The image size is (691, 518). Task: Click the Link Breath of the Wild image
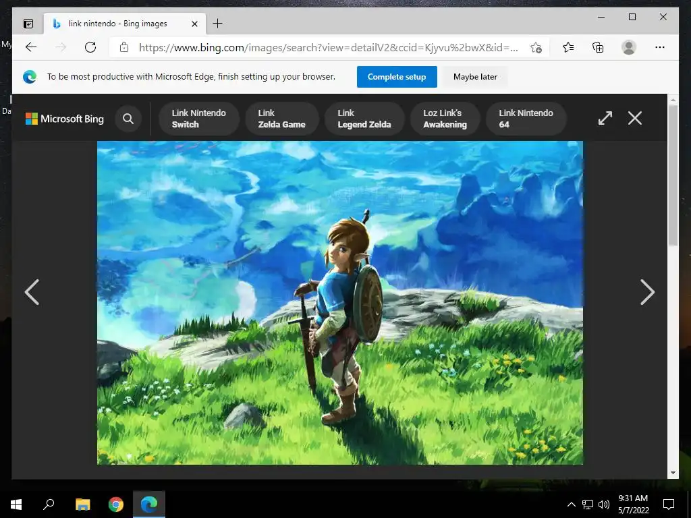(340, 303)
